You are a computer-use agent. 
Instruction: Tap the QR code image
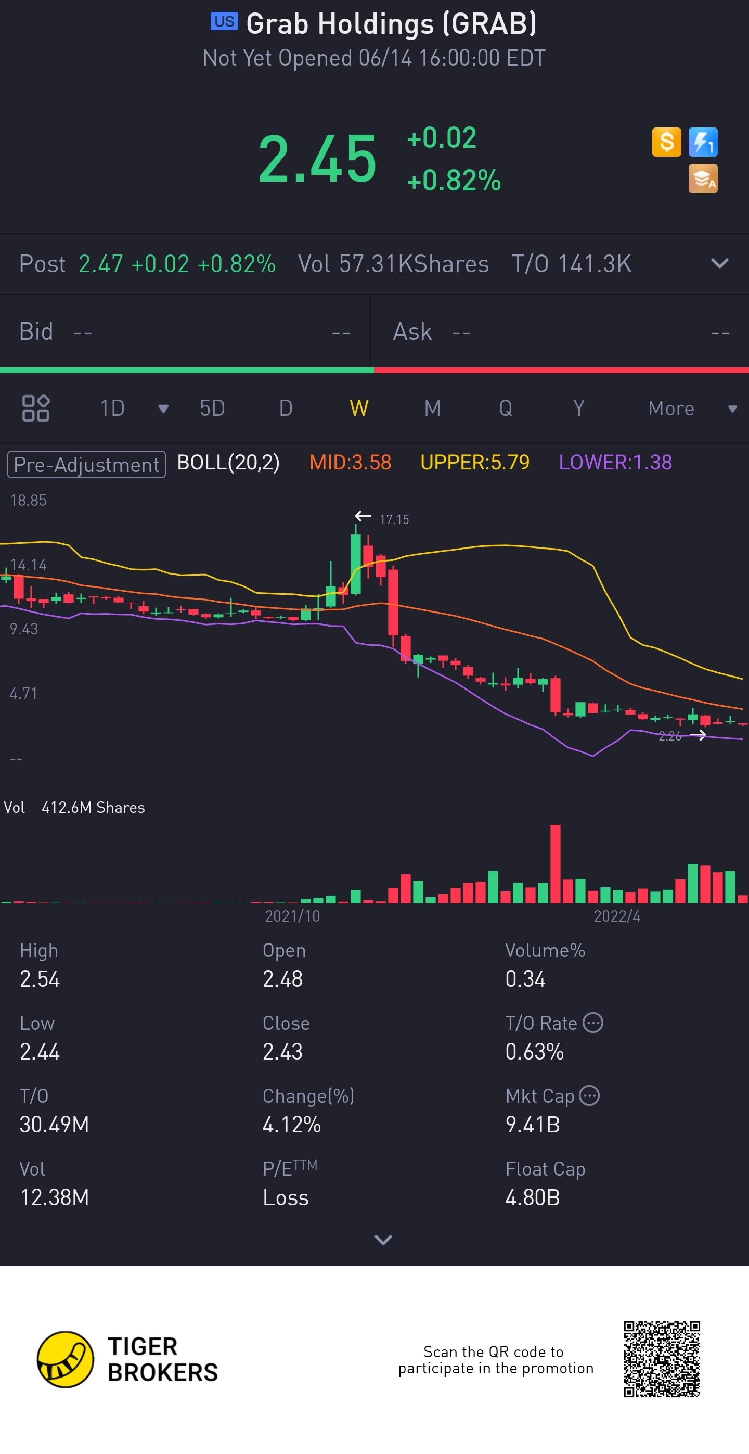[662, 1359]
